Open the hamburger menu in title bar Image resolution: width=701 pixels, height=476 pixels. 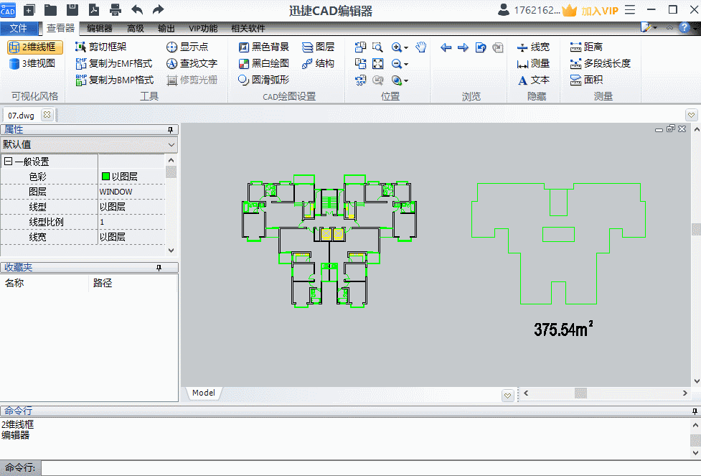(x=630, y=10)
